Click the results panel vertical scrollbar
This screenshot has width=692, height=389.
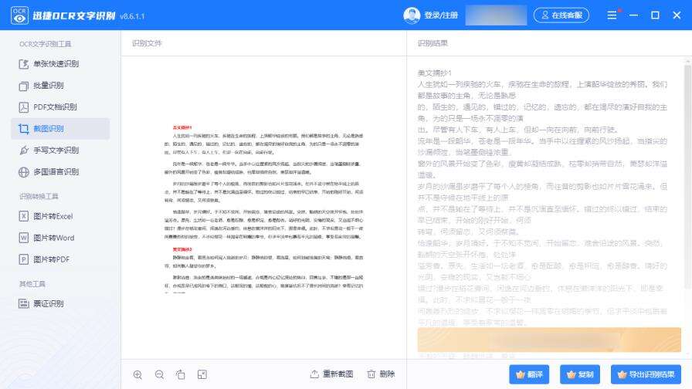pos(687,177)
